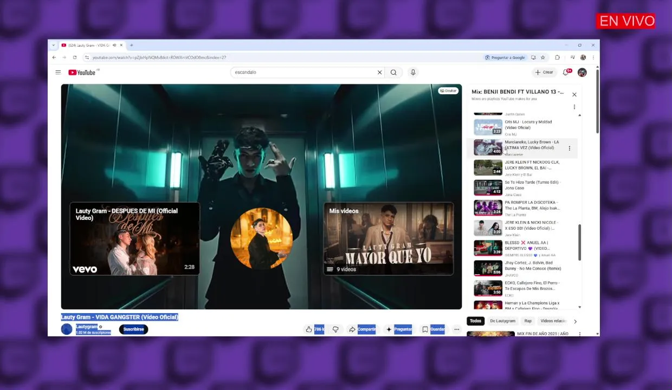Show next filter chips with the arrow
This screenshot has width=672, height=390.
pos(575,321)
